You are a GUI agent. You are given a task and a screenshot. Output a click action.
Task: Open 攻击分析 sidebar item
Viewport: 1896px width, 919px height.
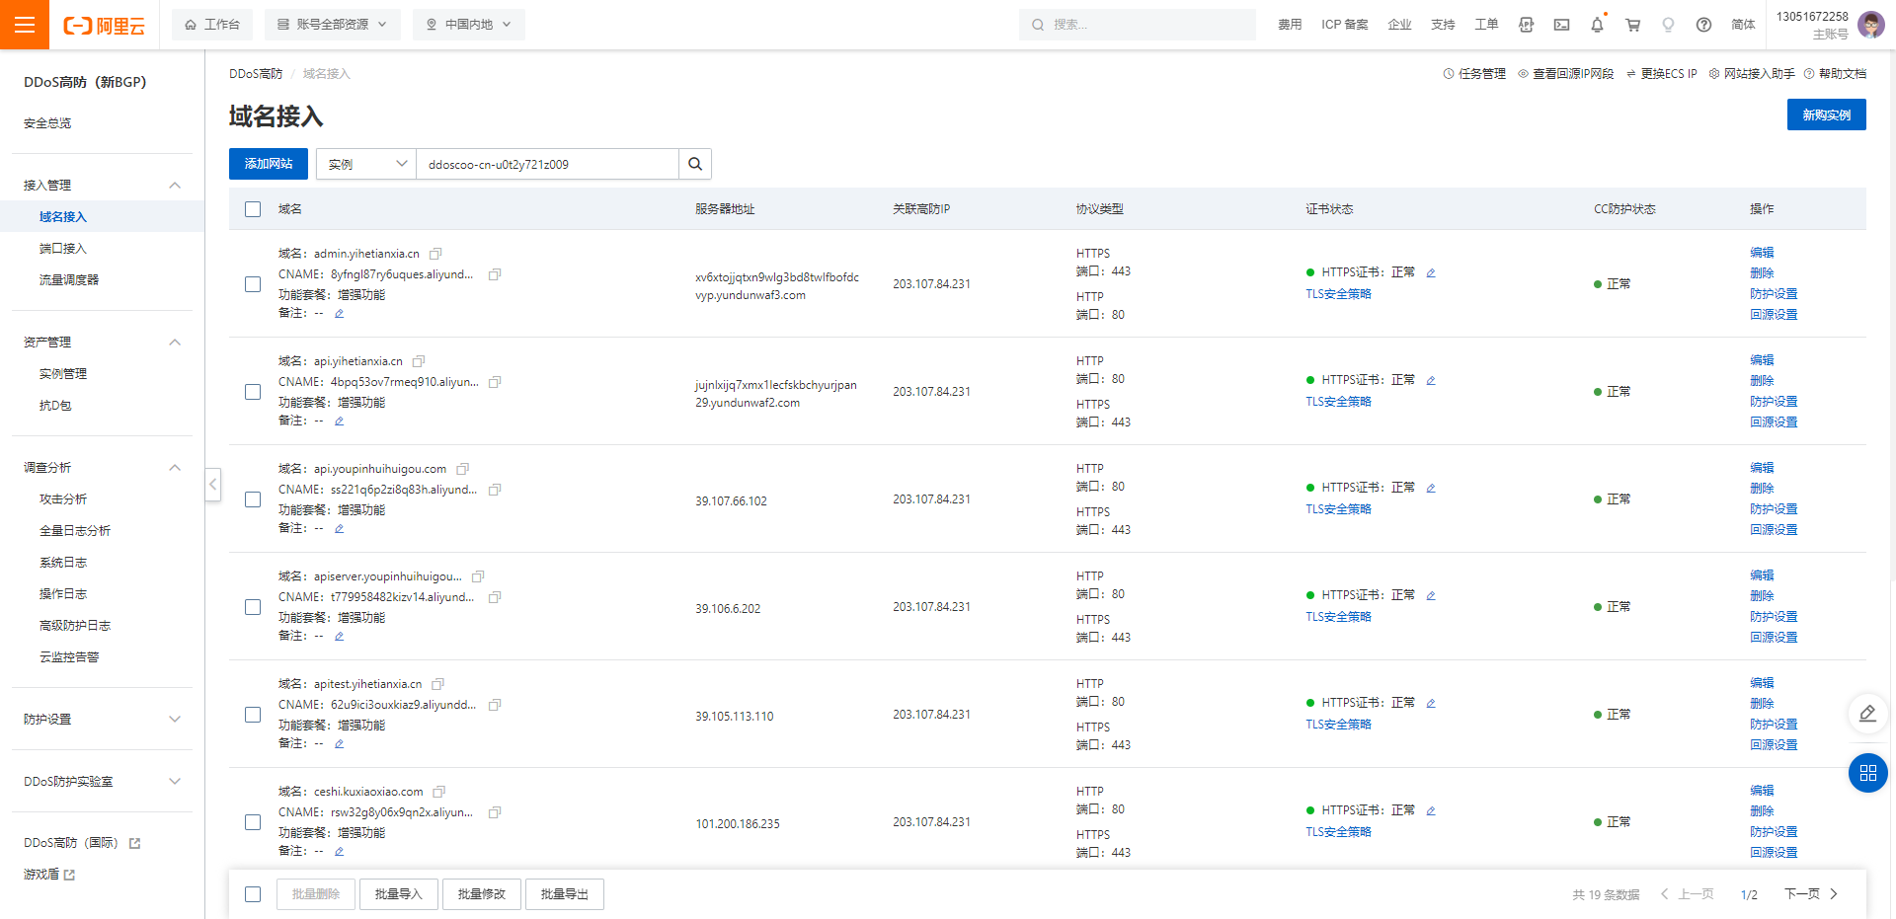click(63, 499)
